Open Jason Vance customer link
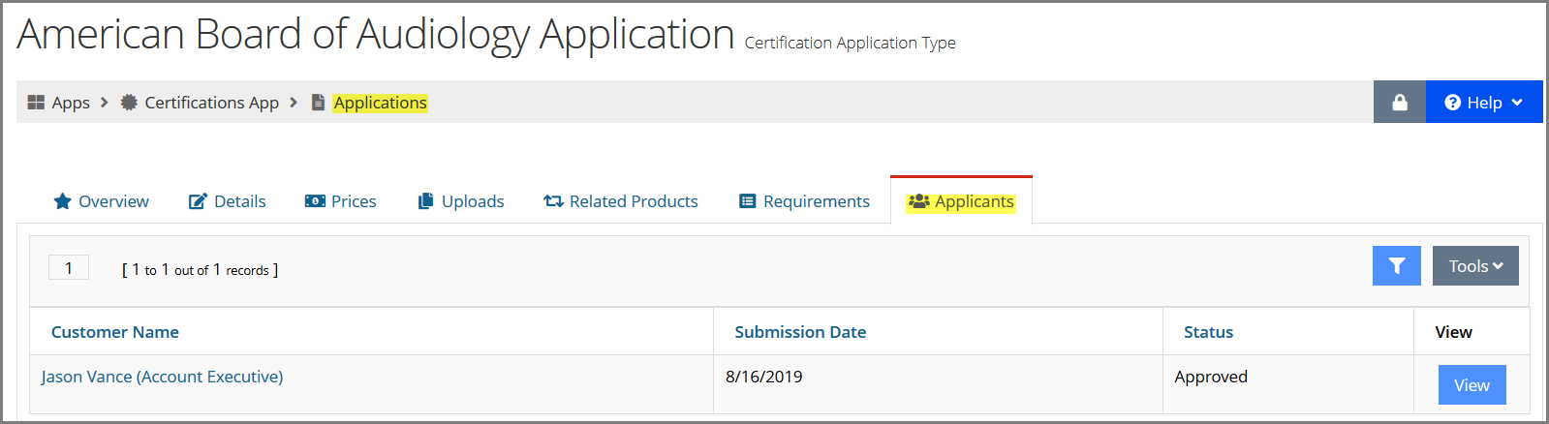Image resolution: width=1549 pixels, height=424 pixels. (x=162, y=377)
